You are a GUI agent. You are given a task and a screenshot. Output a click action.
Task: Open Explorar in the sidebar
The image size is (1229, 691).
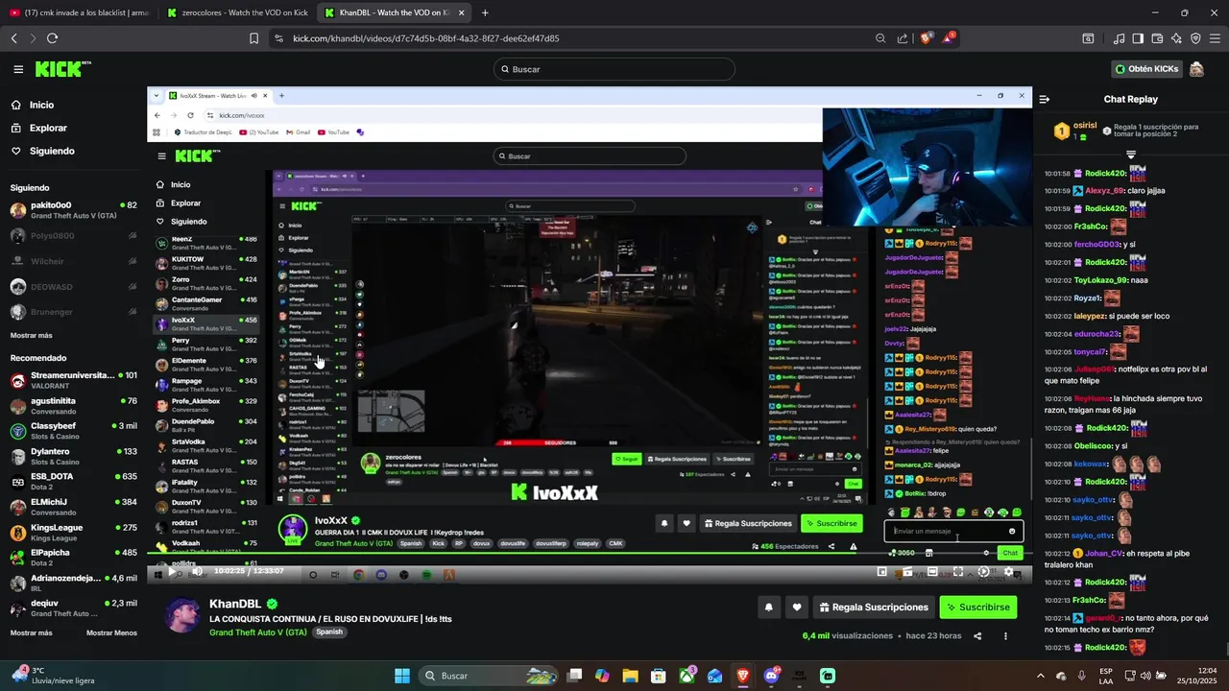(48, 128)
